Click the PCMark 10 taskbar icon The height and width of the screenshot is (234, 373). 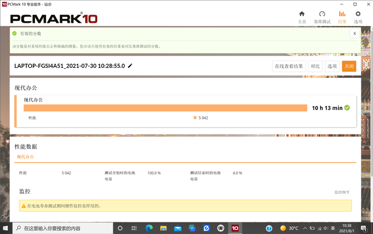[235, 228]
